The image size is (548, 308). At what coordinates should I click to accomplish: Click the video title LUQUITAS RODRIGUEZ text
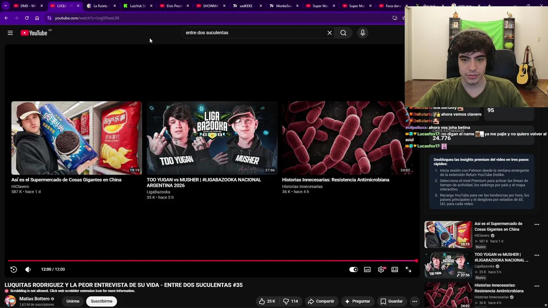tap(124, 285)
